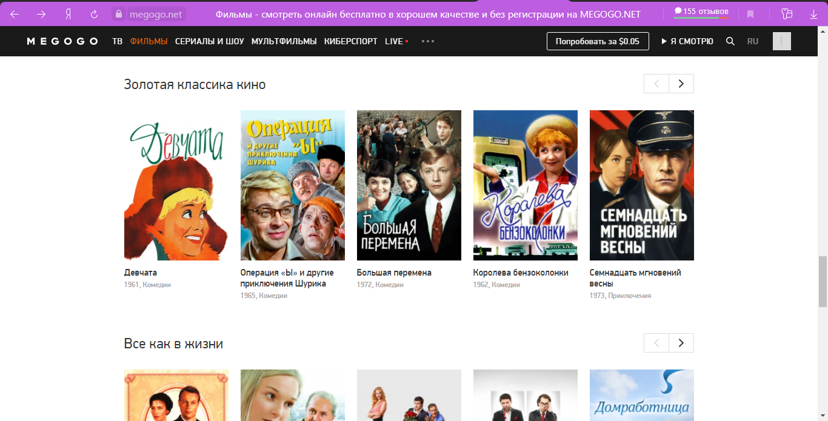Image resolution: width=828 pixels, height=421 pixels.
Task: Show next films in Все как в жизни
Action: click(681, 343)
